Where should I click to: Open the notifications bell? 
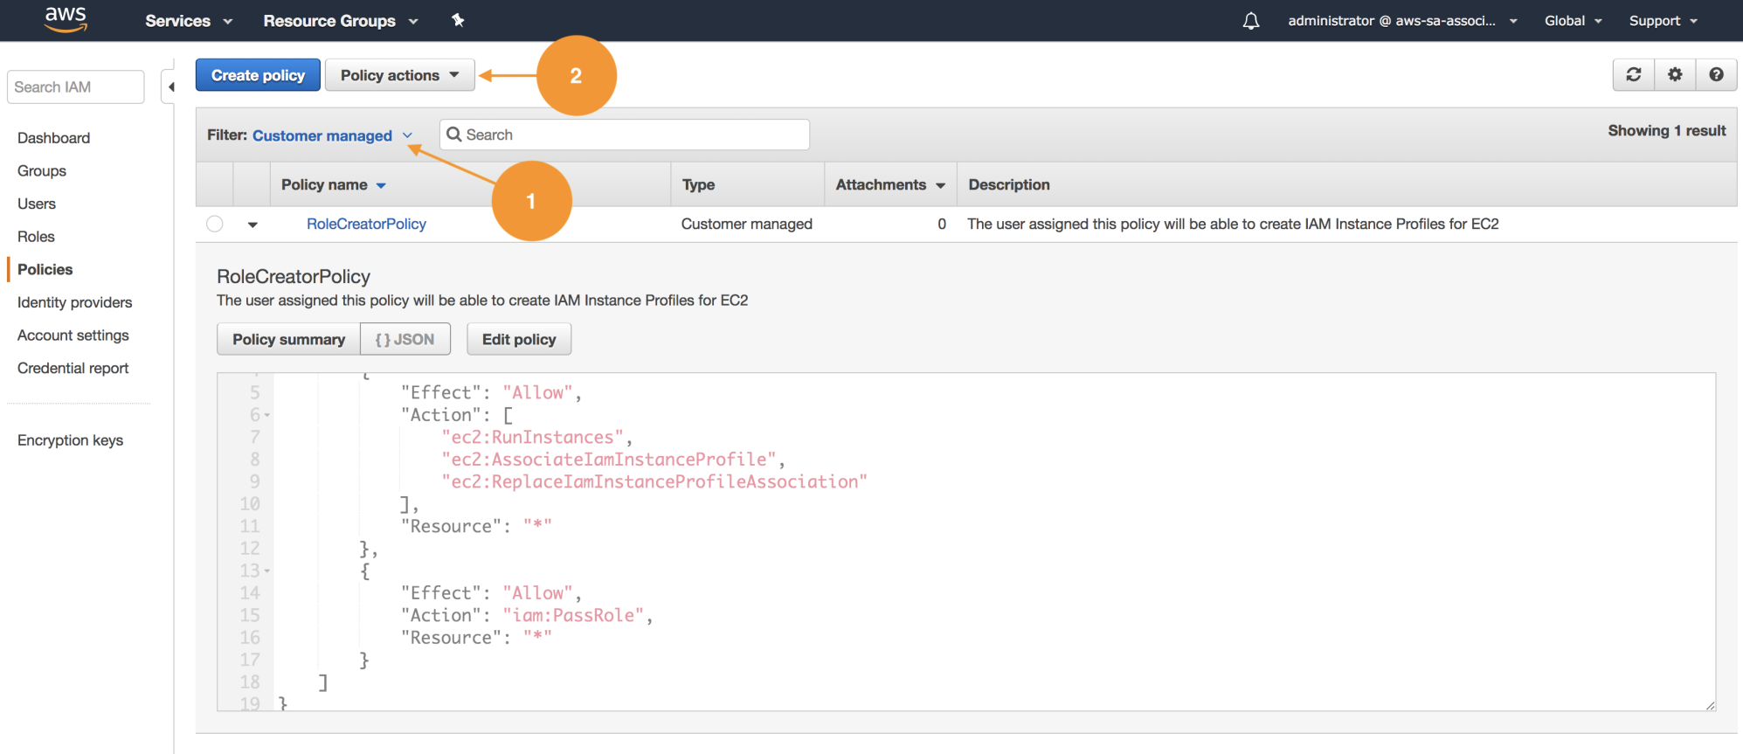1251,21
